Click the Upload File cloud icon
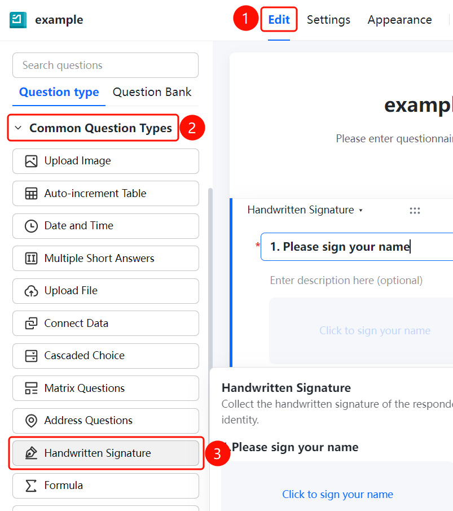Image resolution: width=453 pixels, height=511 pixels. point(31,291)
